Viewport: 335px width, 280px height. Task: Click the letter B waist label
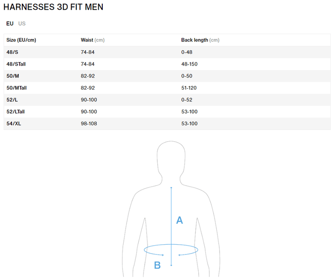click(157, 265)
